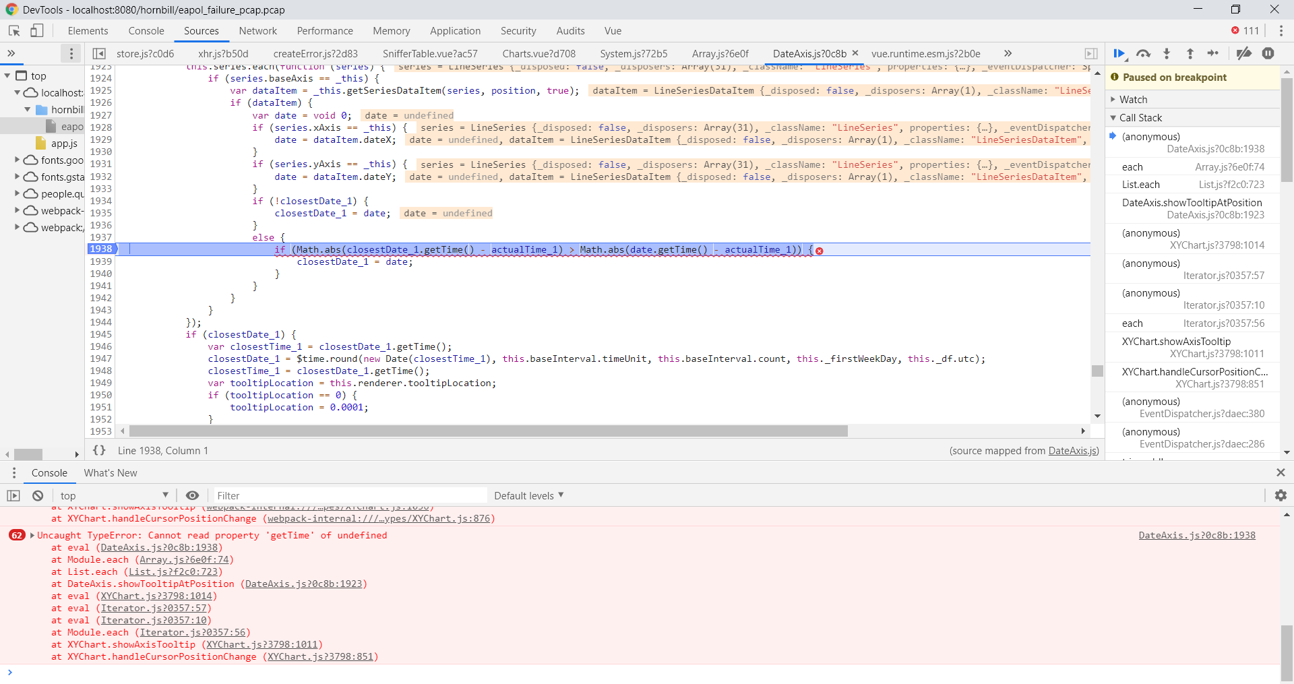
Task: Open the Charts.vue file tab
Action: (539, 53)
